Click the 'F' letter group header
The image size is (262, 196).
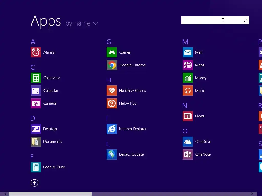[x=32, y=157]
